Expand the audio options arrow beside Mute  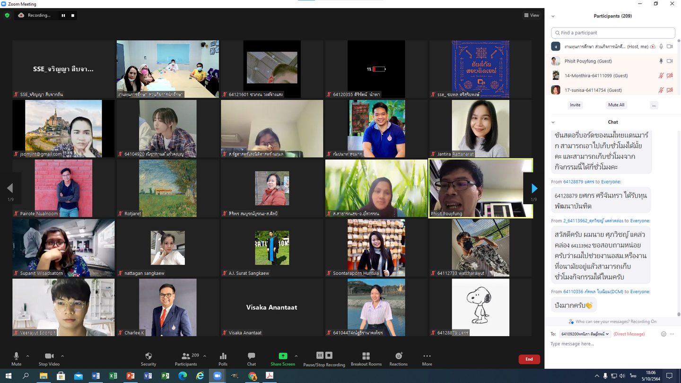point(27,356)
